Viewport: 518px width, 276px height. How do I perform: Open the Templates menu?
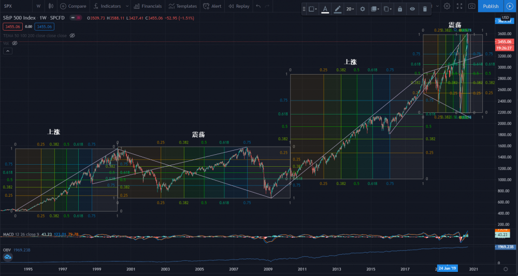[182, 6]
